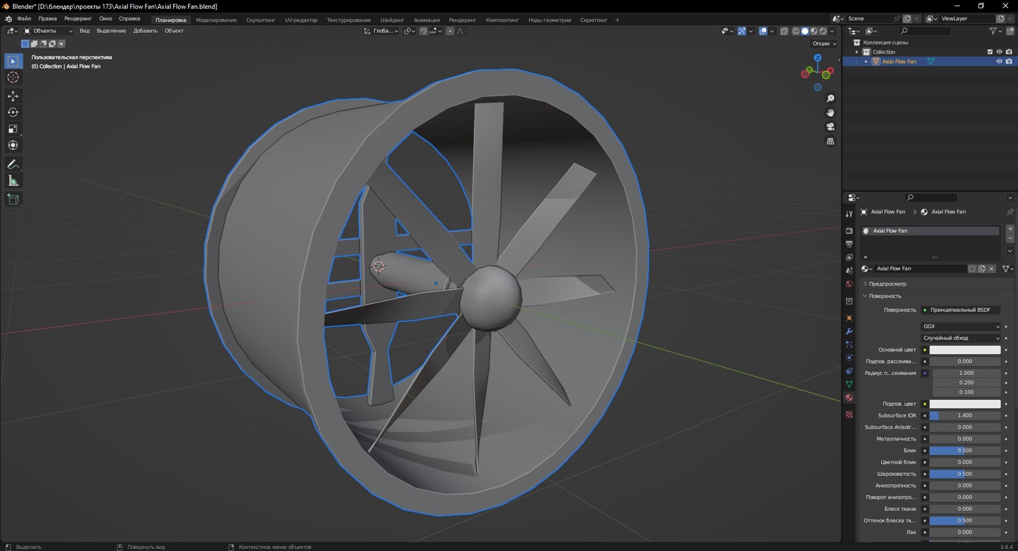Toggle Collection exclude checkbox in outliner
The height and width of the screenshot is (551, 1018).
[989, 52]
